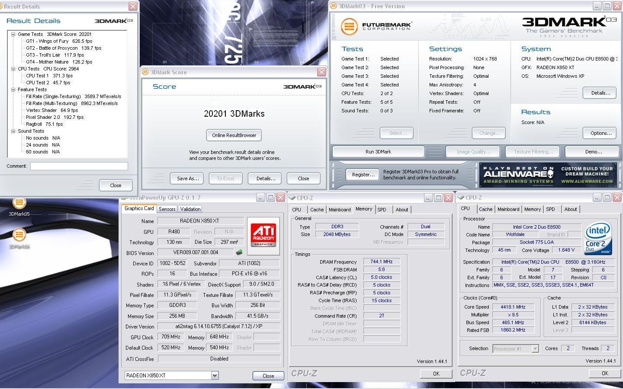Click the Result Details window title icon

click(1, 6)
